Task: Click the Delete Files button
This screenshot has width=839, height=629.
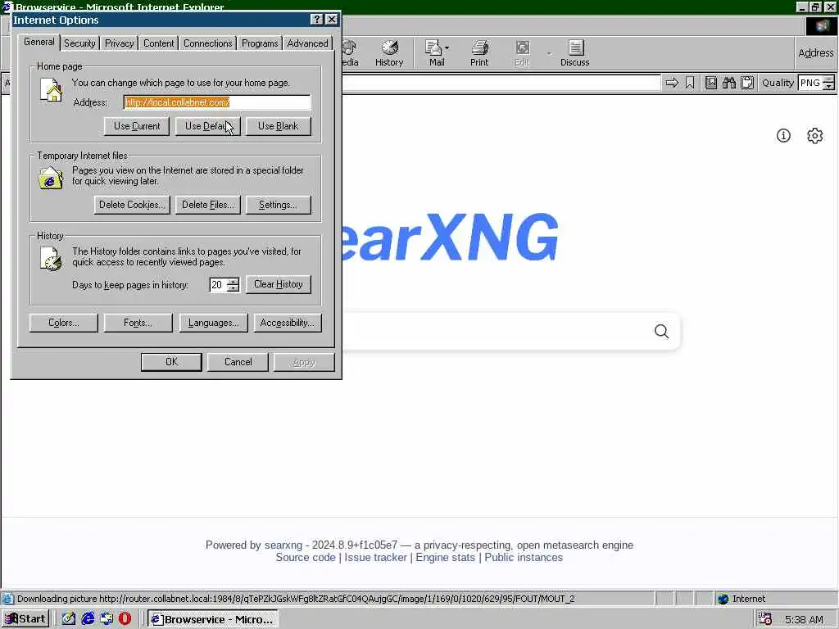Action: tap(207, 205)
